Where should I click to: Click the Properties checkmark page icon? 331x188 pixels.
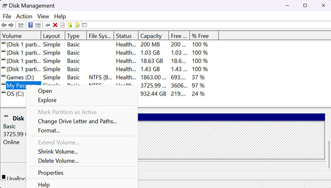point(62,25)
